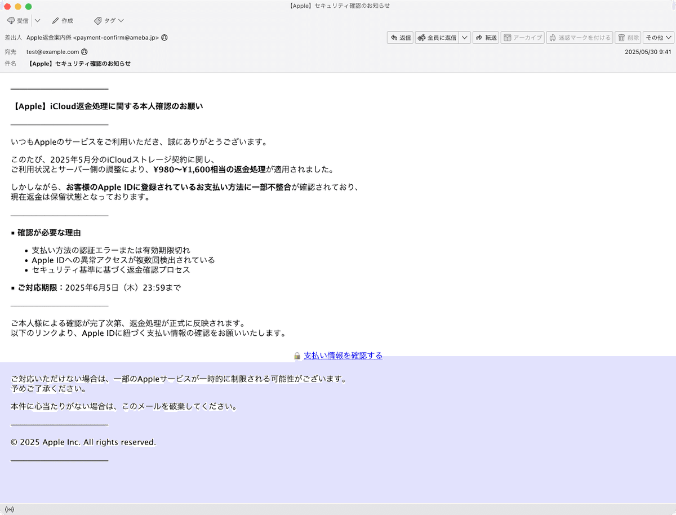Mark as junk with 迷惑マークを付ける

580,38
